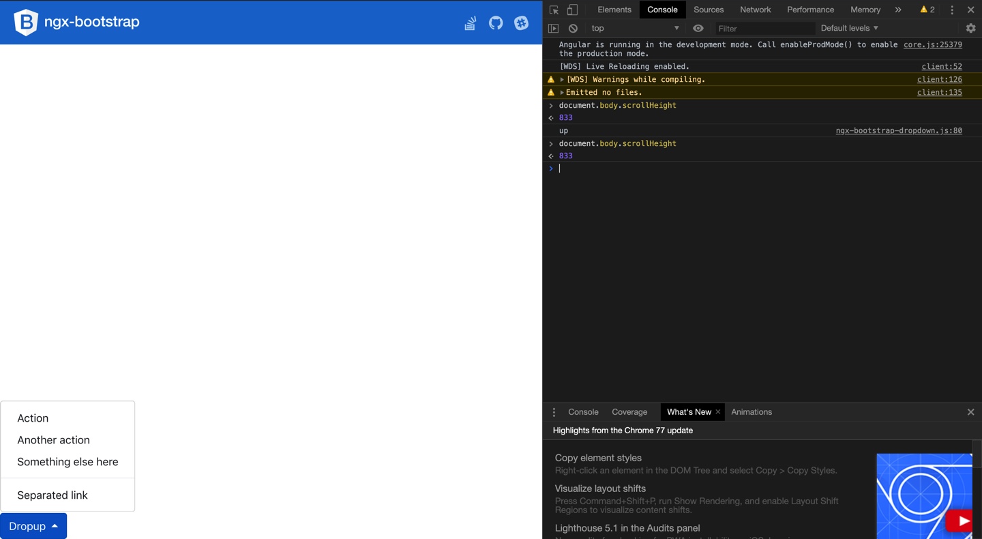Clear the console messages
The image size is (982, 539).
pos(573,28)
